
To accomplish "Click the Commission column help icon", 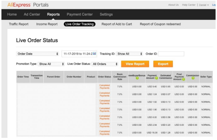I will pos(193,78).
